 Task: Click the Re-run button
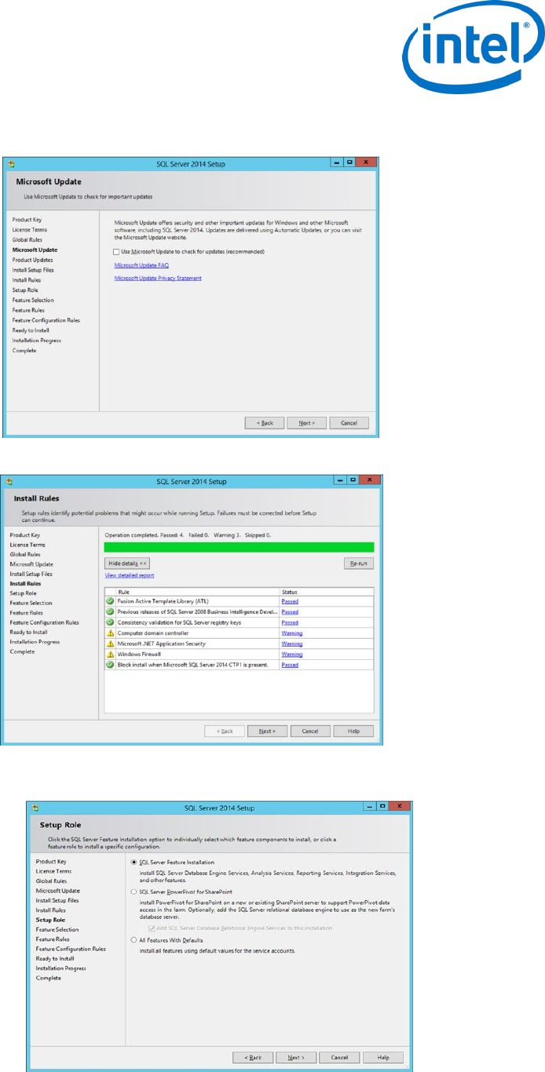click(x=359, y=563)
